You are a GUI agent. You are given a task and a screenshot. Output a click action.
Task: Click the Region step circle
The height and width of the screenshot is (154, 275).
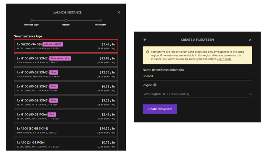tap(66, 21)
